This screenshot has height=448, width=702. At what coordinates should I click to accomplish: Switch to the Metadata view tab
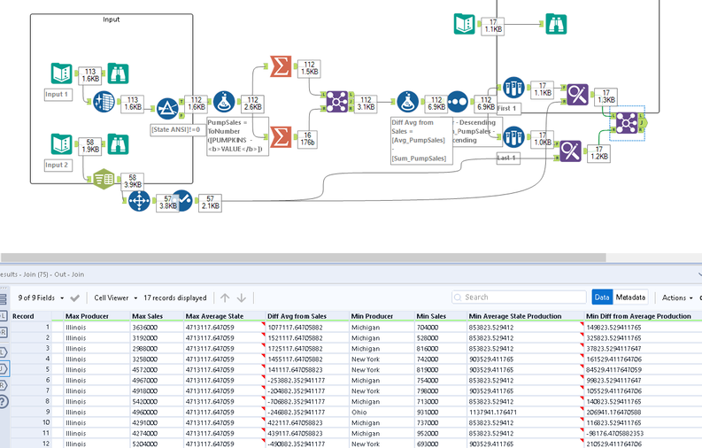click(x=630, y=297)
